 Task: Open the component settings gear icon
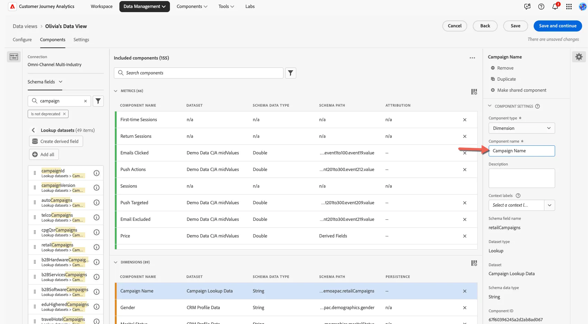tap(579, 57)
